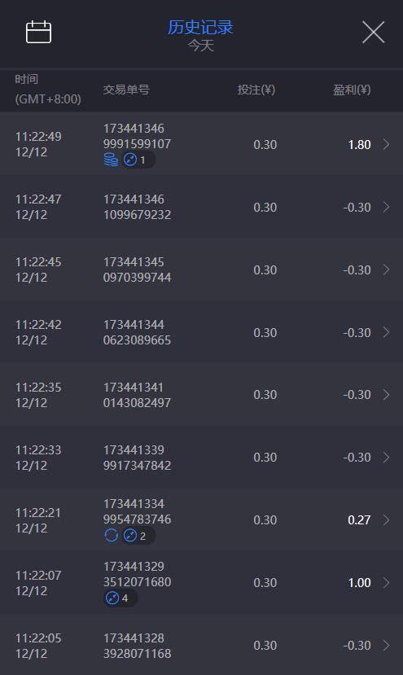Click the multiplier badge showing 4

click(120, 598)
